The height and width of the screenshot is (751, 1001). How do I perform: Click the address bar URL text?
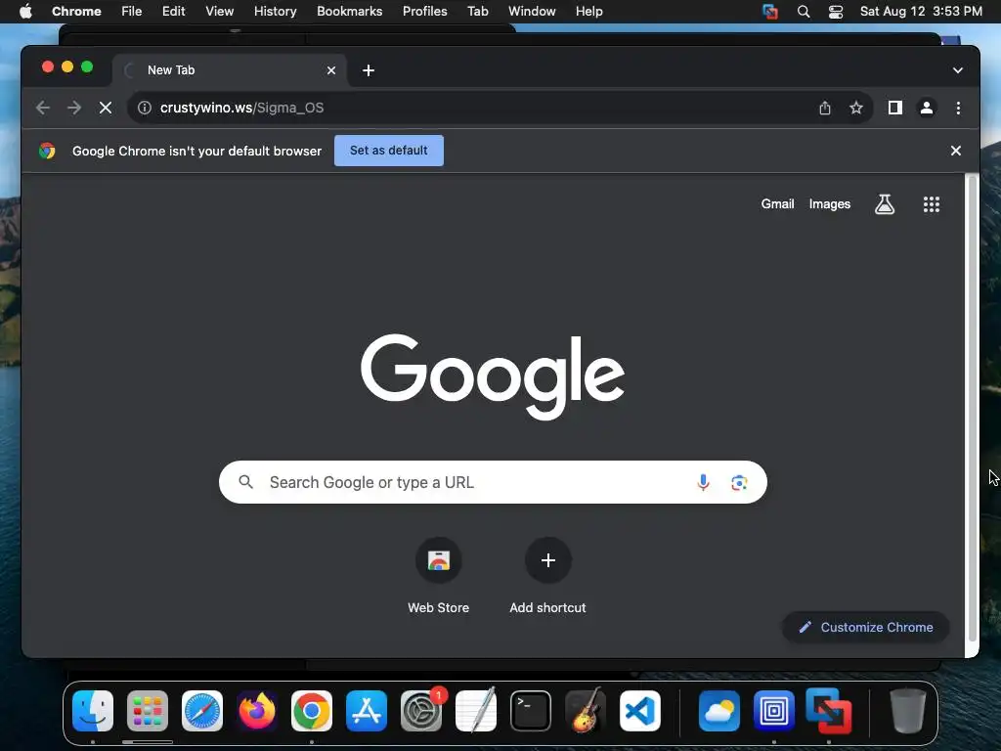[x=242, y=108]
